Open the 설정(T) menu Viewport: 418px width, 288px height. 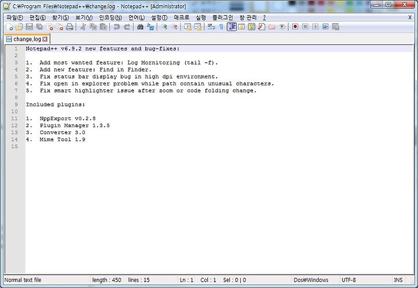click(x=159, y=17)
